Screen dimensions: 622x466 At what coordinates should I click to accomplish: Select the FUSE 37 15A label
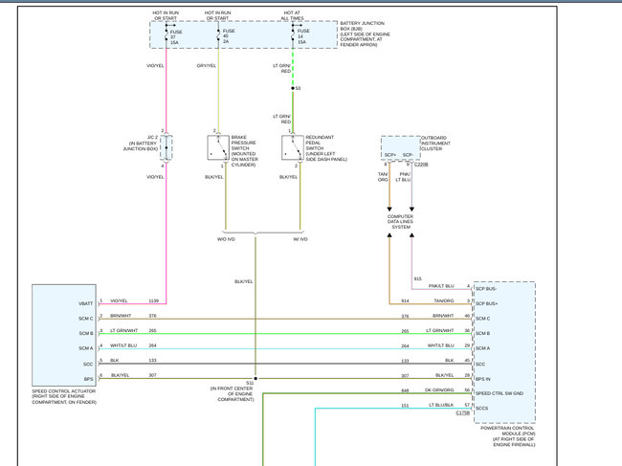click(176, 37)
